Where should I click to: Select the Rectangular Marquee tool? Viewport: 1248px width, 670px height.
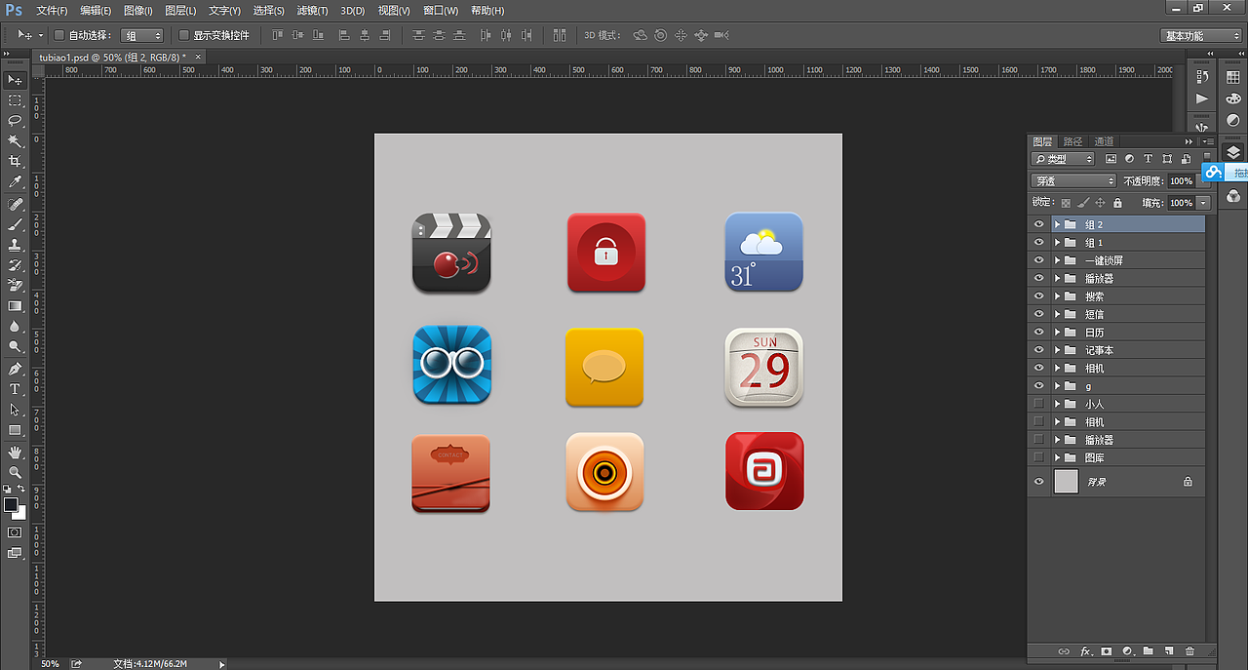15,100
